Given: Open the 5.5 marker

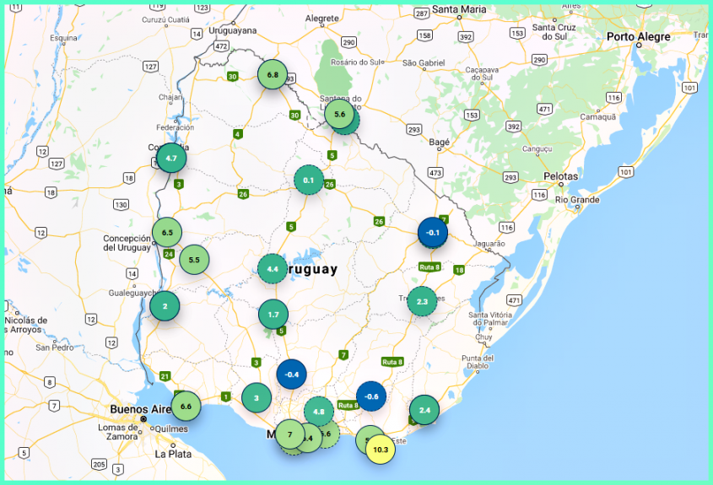Looking at the screenshot, I should [x=194, y=260].
